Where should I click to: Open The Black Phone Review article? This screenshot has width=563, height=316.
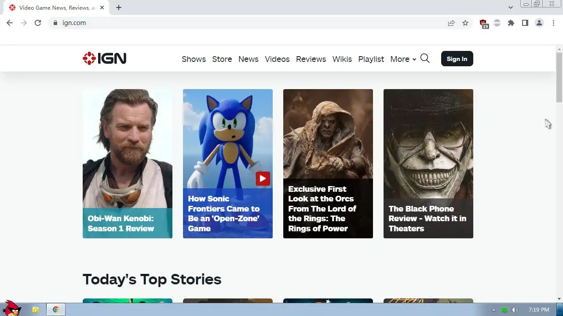pos(428,219)
